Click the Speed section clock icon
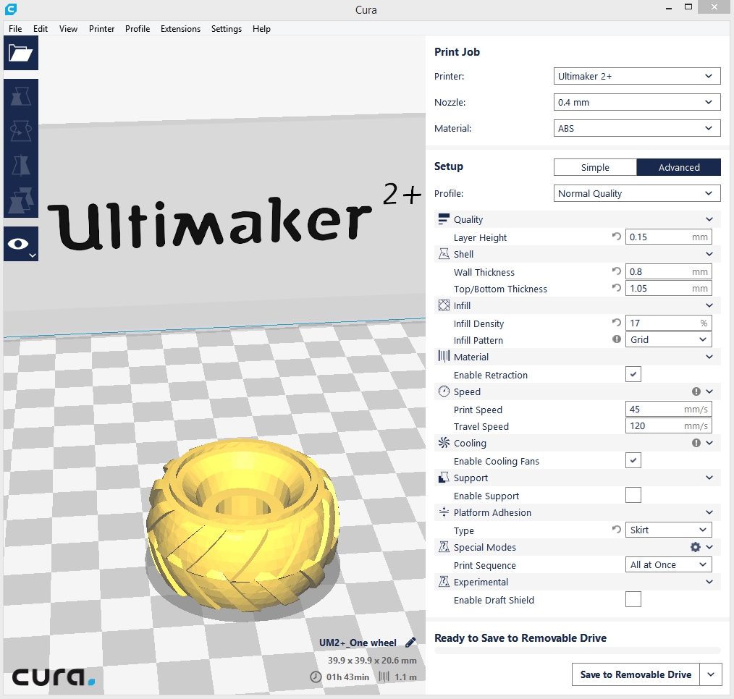Screen dimensions: 734x699 [443, 391]
